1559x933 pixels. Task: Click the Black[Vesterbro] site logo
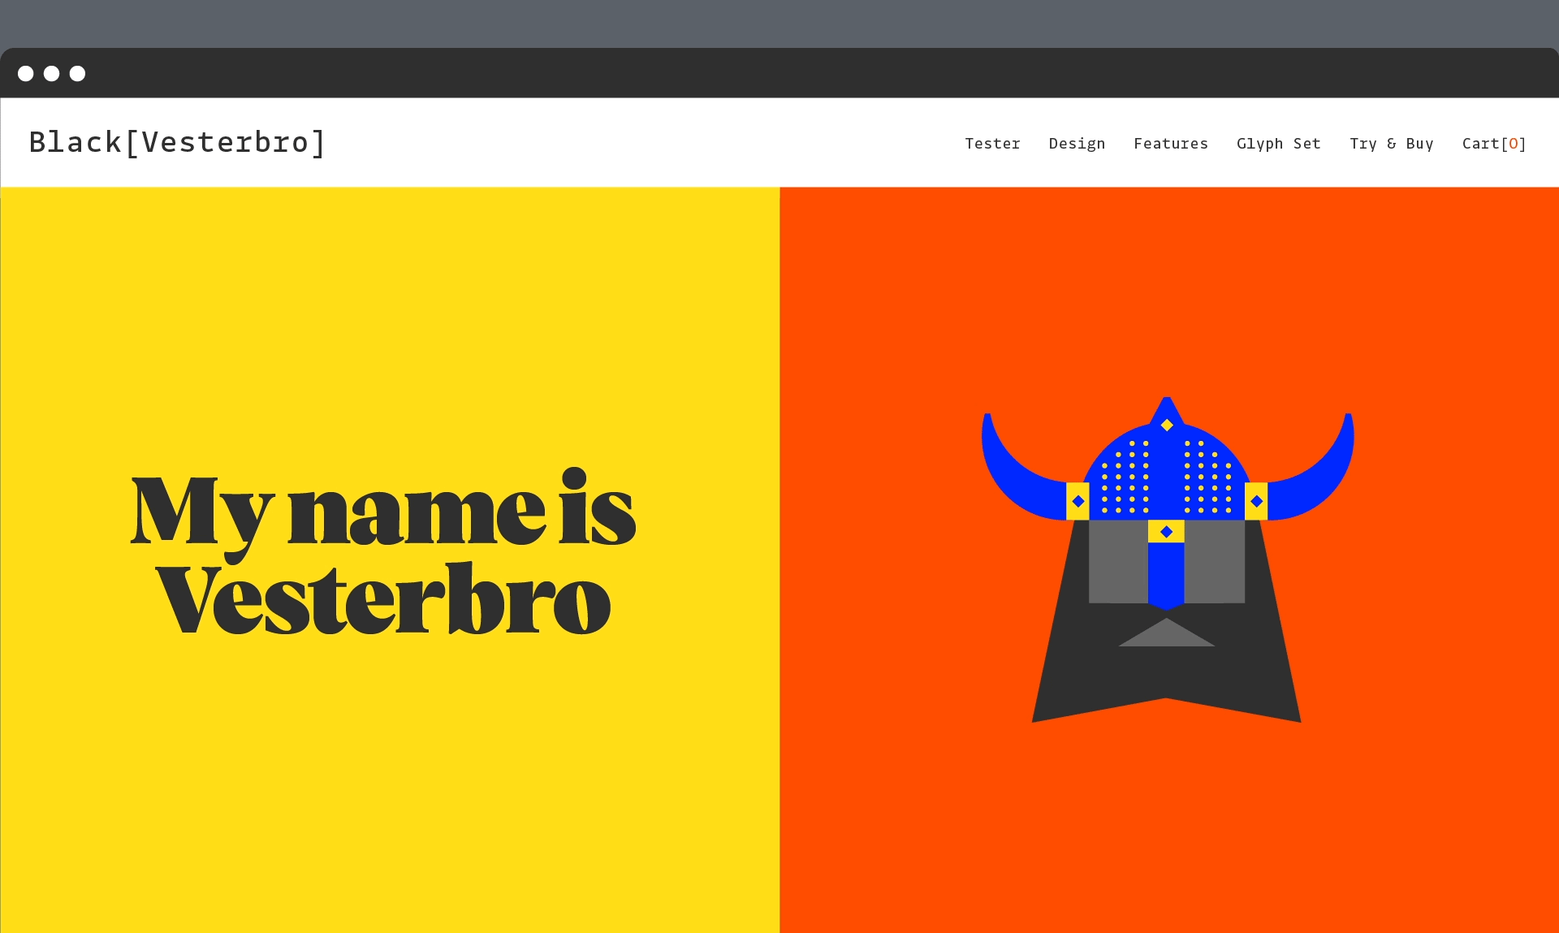pyautogui.click(x=177, y=142)
